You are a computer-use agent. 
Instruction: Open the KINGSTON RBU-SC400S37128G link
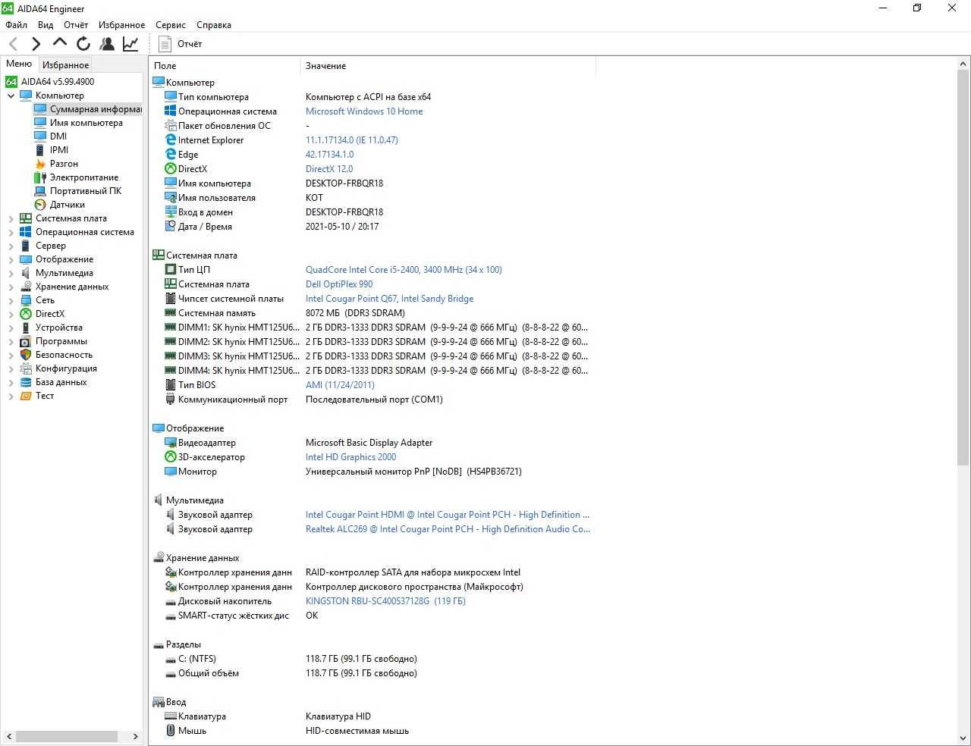point(385,601)
